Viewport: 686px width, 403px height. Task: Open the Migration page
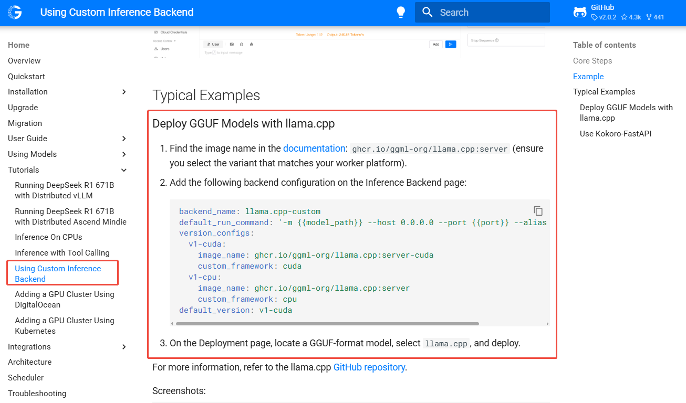(25, 123)
